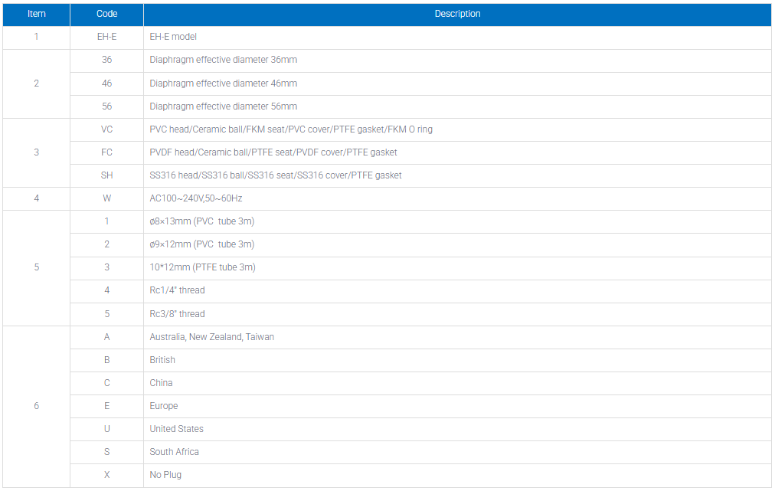Select the No Plug description

(x=165, y=475)
